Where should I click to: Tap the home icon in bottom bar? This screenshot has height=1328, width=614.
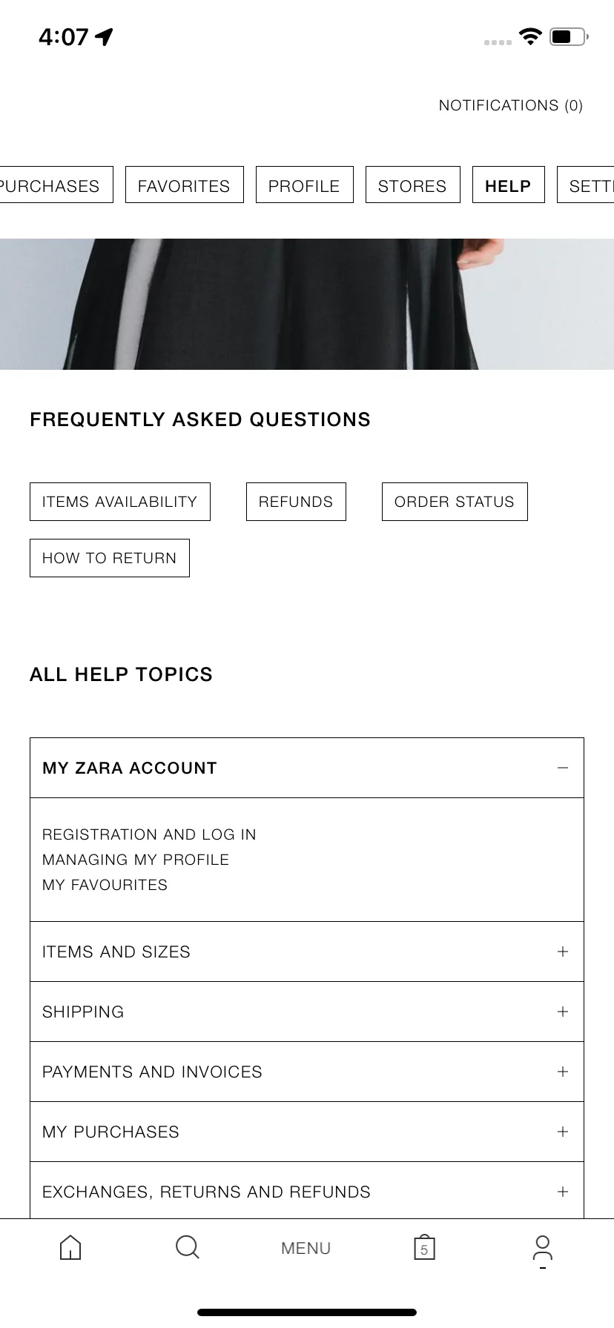tap(70, 1247)
